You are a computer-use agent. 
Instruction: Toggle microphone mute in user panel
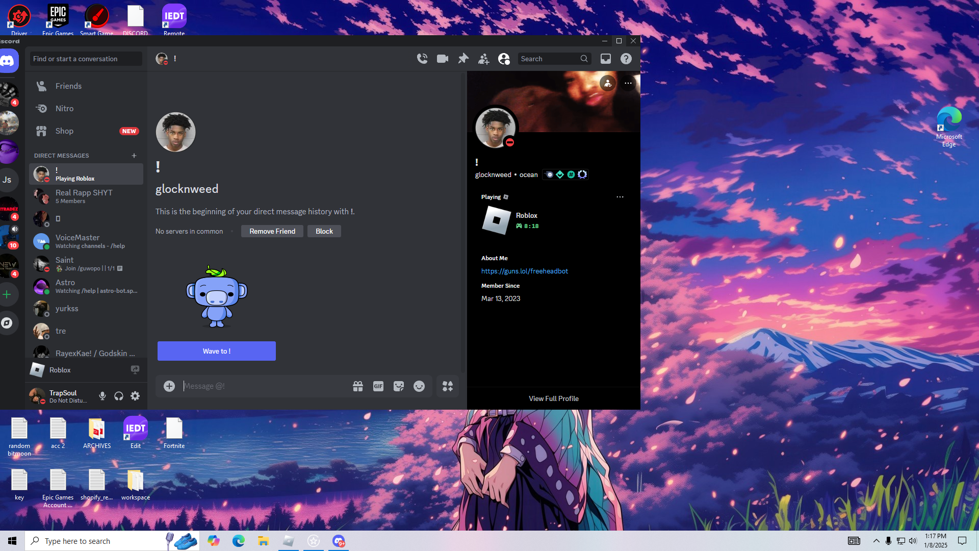pyautogui.click(x=102, y=396)
